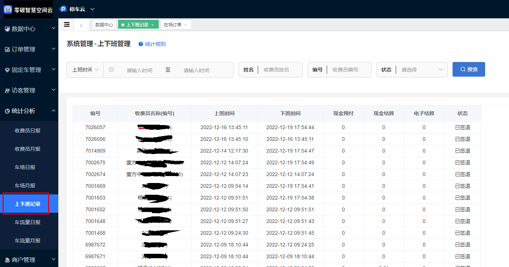Close the 上下班记录 tab with its x
Image resolution: width=509 pixels, height=267 pixels.
pos(153,25)
